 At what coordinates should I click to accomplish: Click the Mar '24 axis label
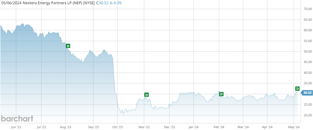pos(243,127)
